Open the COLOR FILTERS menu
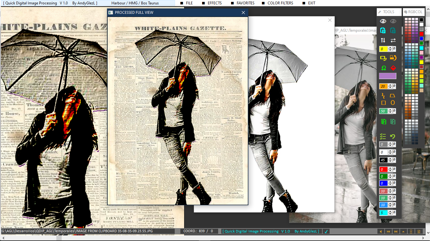This screenshot has height=241, width=430. pyautogui.click(x=280, y=3)
